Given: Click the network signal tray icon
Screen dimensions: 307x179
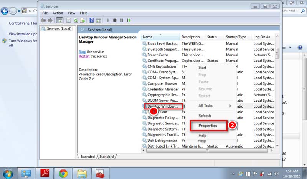Looking at the screenshot, I should coord(269,174).
